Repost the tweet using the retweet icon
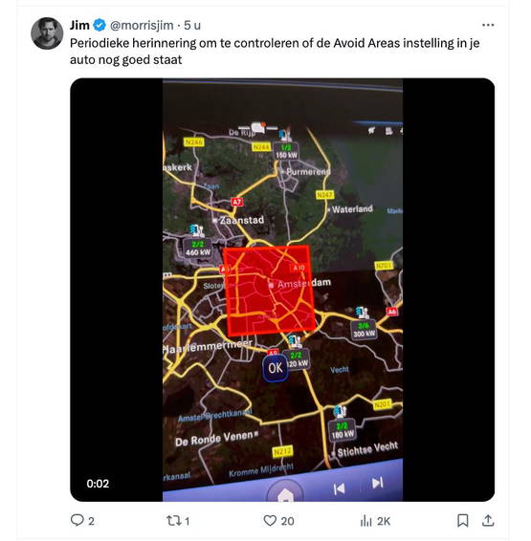 [172, 520]
